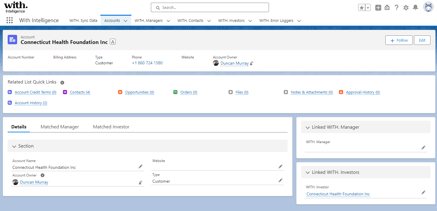
Task: Open the setup gear icon
Action: pos(406,8)
